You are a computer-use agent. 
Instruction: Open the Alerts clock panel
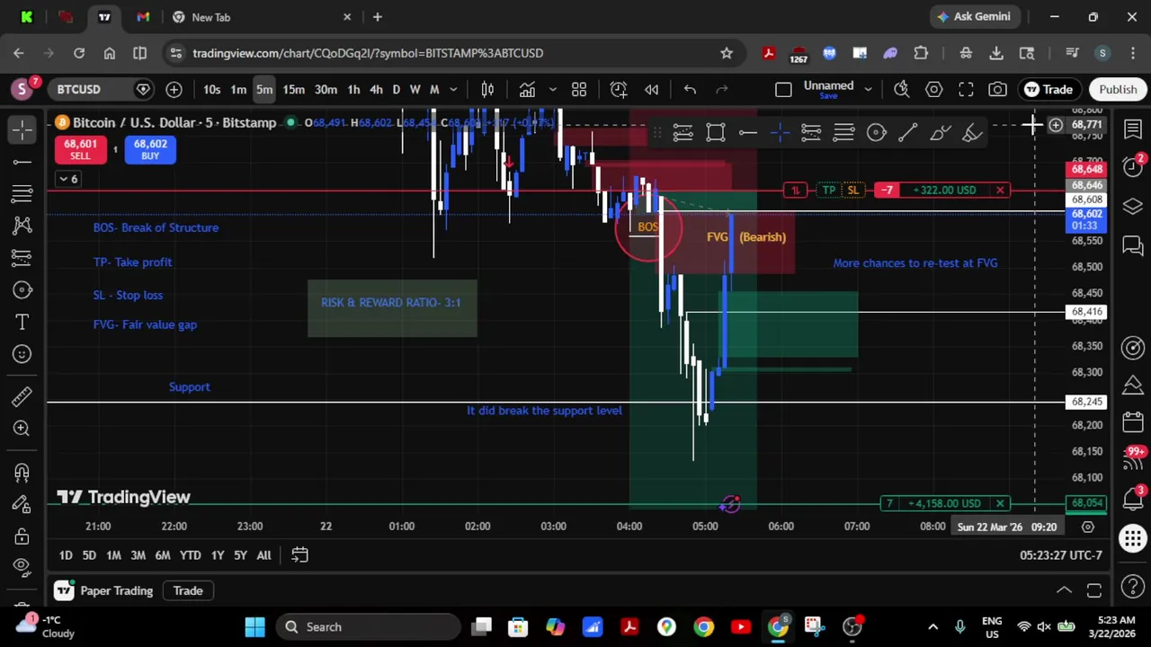point(1132,168)
